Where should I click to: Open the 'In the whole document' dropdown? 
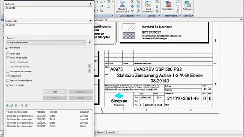pos(46,42)
